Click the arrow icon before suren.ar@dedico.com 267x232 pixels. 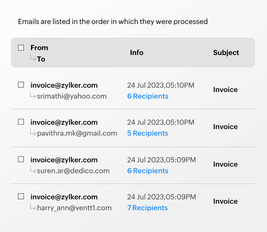33,170
